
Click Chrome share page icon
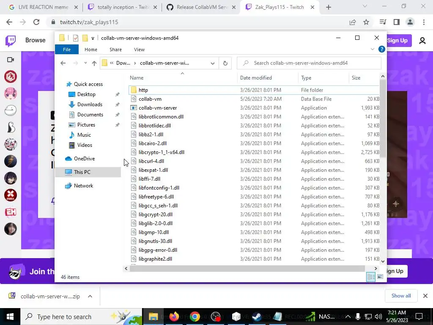click(353, 22)
